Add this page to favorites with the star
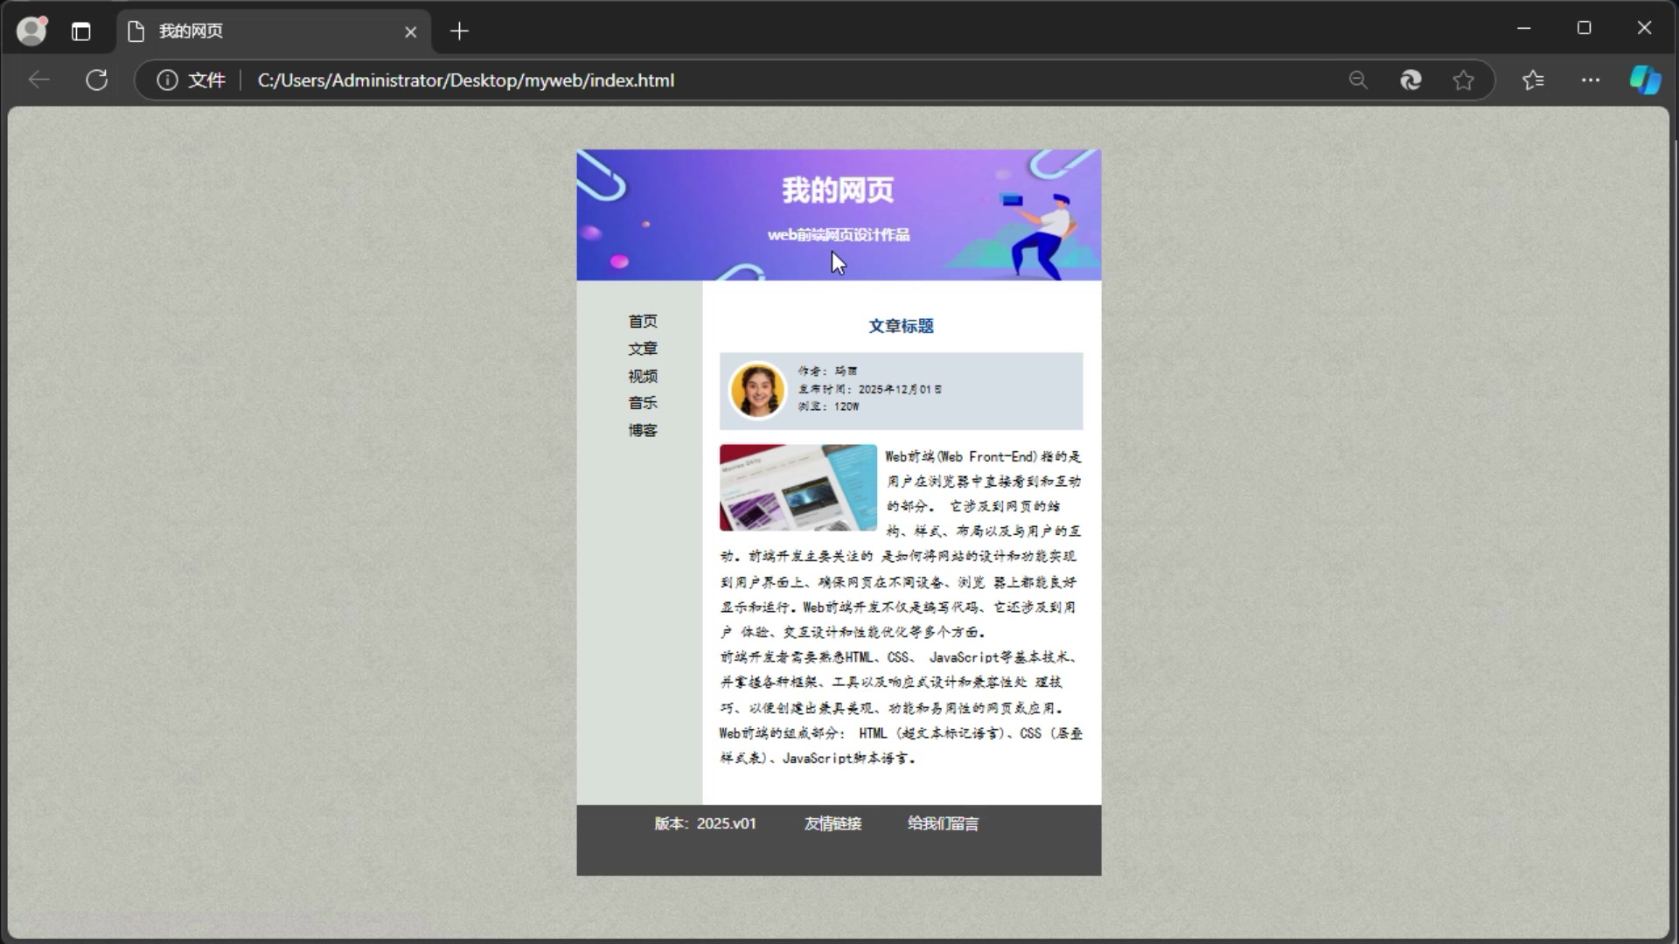 [1464, 80]
